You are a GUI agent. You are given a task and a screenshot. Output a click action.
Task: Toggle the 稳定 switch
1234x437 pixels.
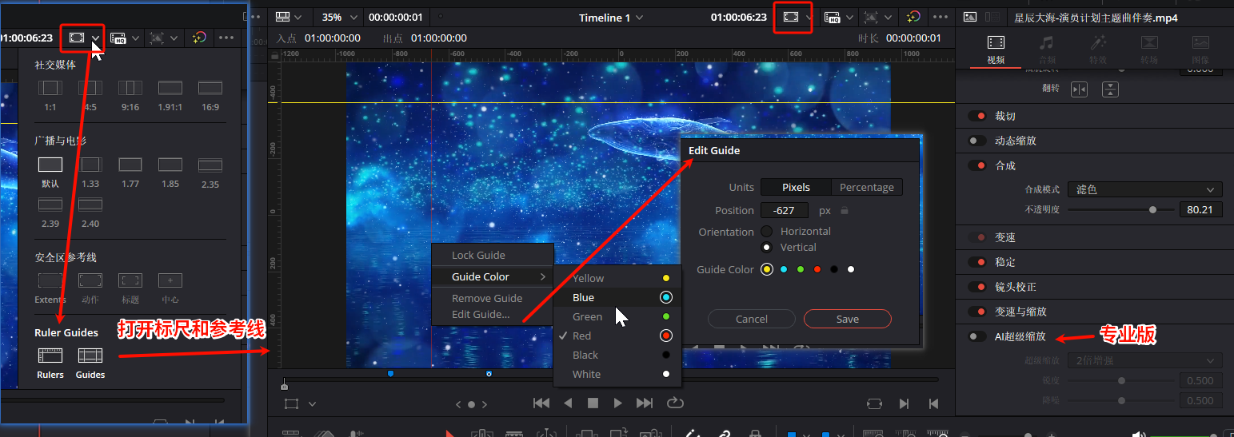976,262
